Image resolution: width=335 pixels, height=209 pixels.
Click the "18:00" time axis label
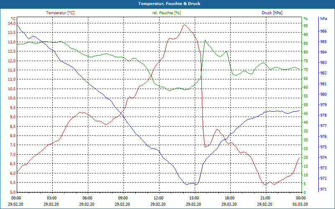[229, 198]
